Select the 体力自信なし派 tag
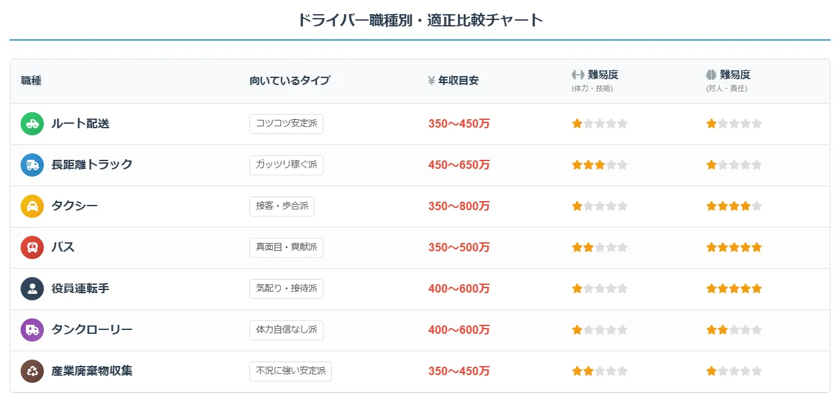The height and width of the screenshot is (406, 837). pos(286,330)
